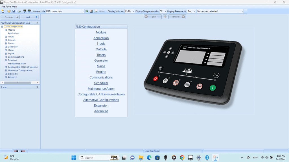The image size is (289, 162).
Task: Open Settings gear in the taskbar
Action: [x=199, y=157]
